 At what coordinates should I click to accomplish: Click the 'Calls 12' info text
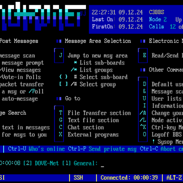[162, 27]
